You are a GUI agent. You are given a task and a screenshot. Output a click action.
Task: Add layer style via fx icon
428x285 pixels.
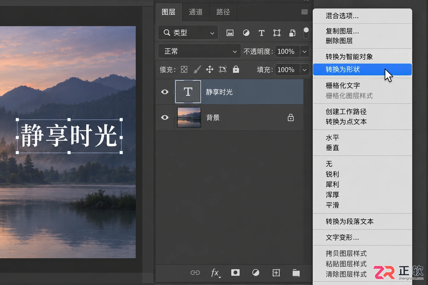coord(215,273)
